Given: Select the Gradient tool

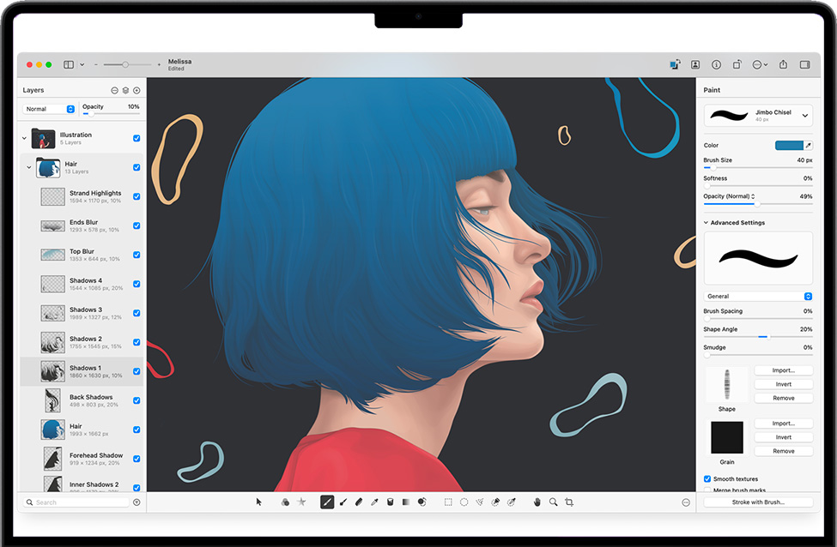Looking at the screenshot, I should [x=406, y=502].
